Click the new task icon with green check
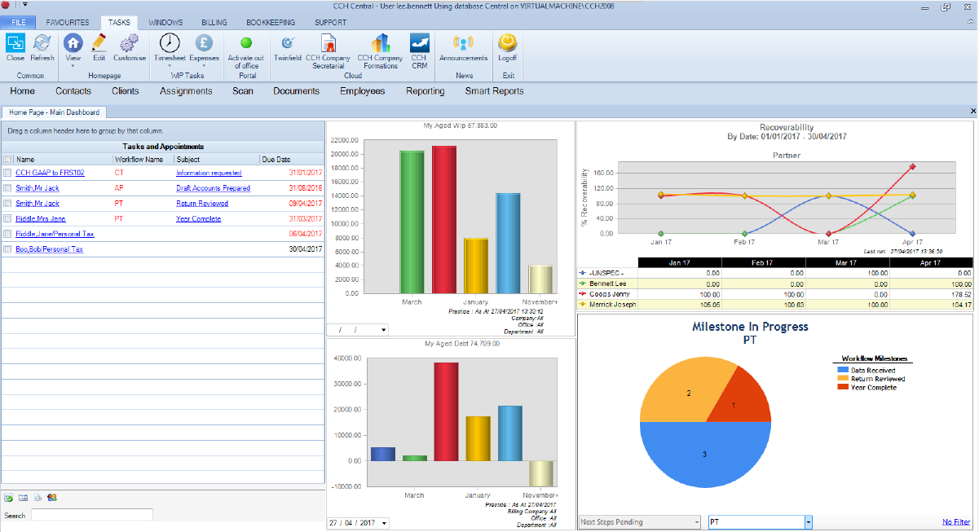Screen dimensions: 979x532 point(8,497)
